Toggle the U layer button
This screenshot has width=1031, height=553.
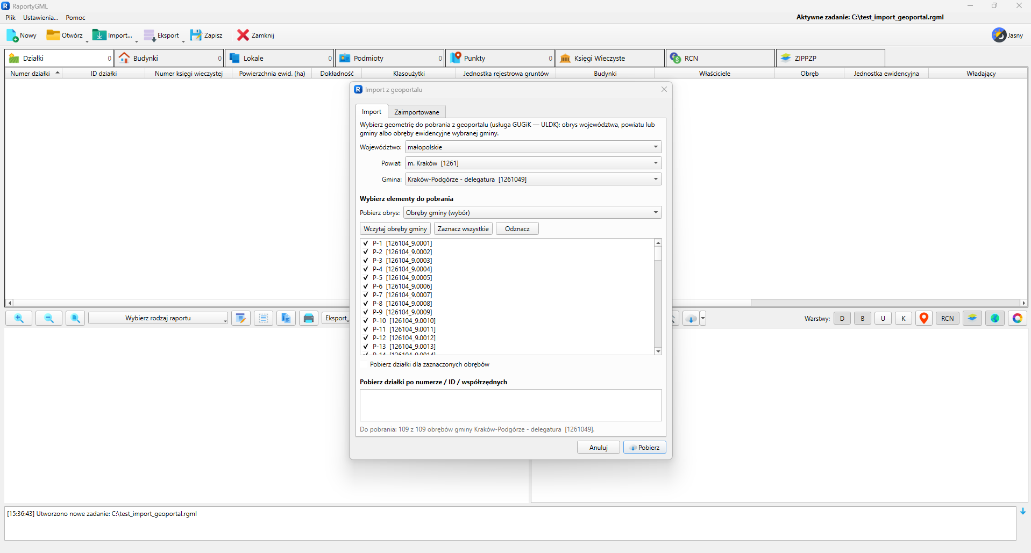point(883,318)
